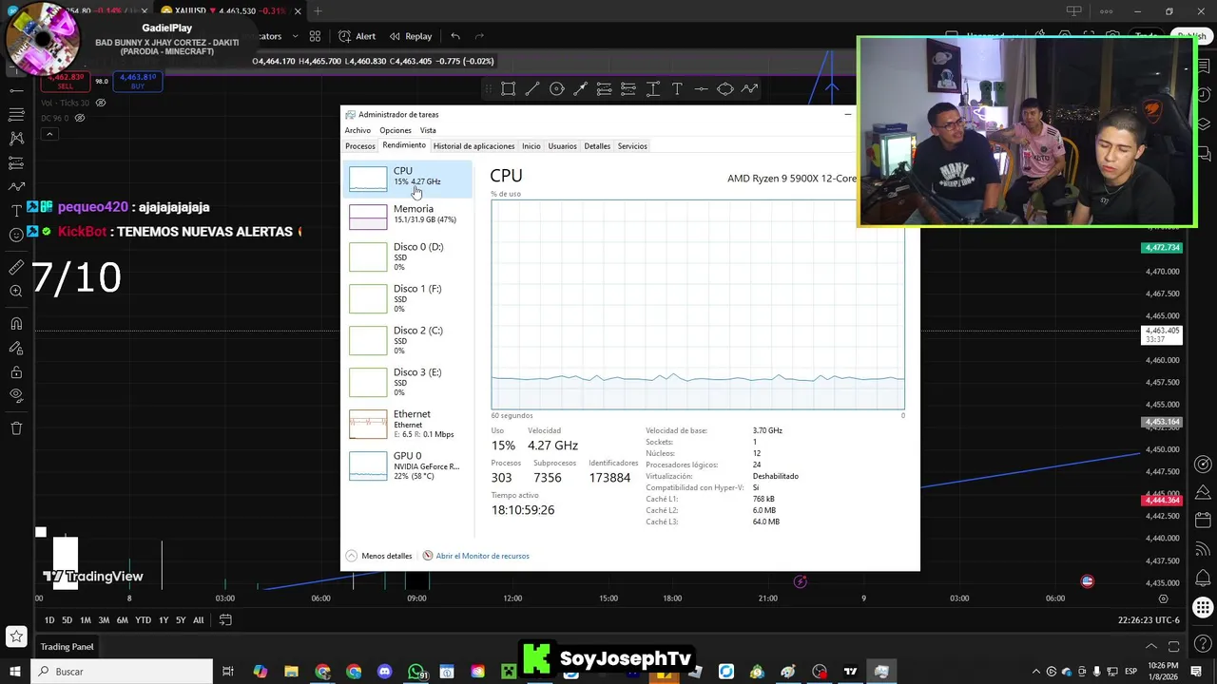
Task: Select the text T tool in floating toolbar
Action: pos(677,88)
